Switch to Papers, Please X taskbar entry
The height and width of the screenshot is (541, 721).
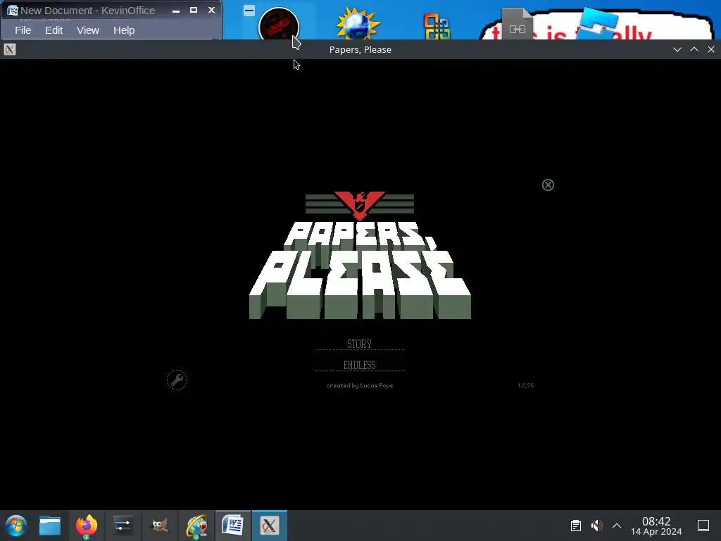pos(270,526)
